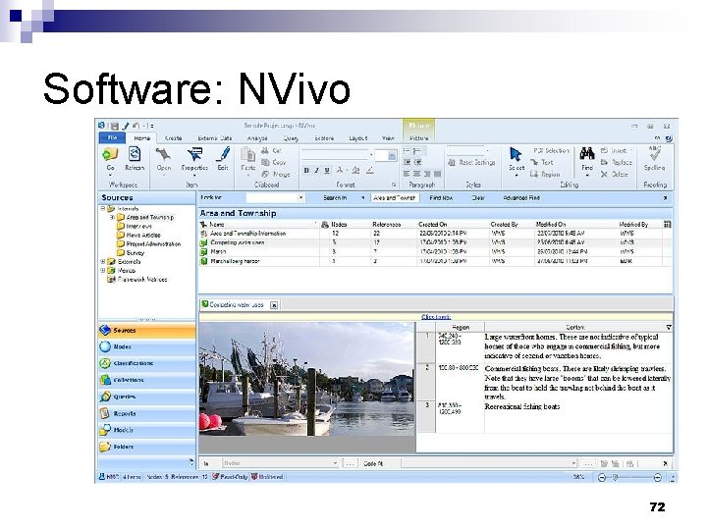This screenshot has width=707, height=530.
Task: Click the Region selection tool
Action: point(545,174)
